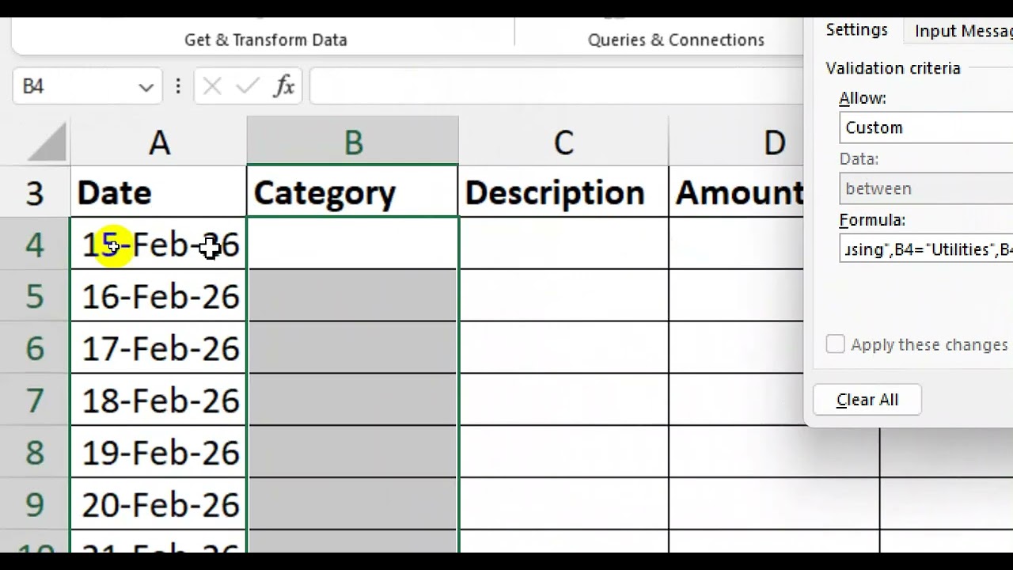
Task: Click Description cell in row 5
Action: coord(563,296)
